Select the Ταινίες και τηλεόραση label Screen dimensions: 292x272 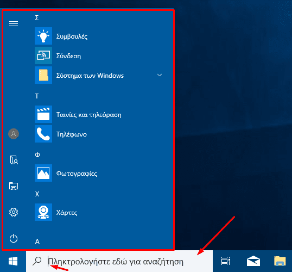88,115
